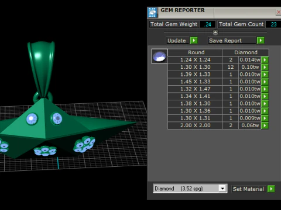
Task: Select the 2.00 X 2.00 size cell
Action: 195,125
